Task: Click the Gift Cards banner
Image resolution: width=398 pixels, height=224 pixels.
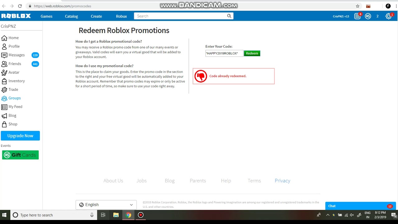Action: 20,155
